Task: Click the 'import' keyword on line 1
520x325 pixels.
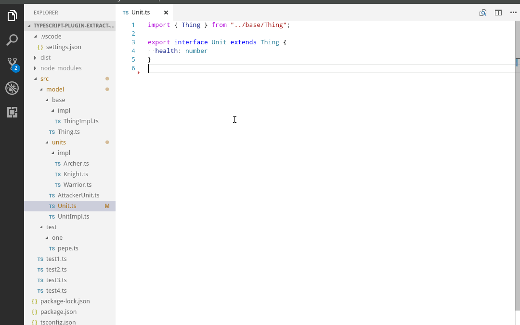Action: click(159, 25)
